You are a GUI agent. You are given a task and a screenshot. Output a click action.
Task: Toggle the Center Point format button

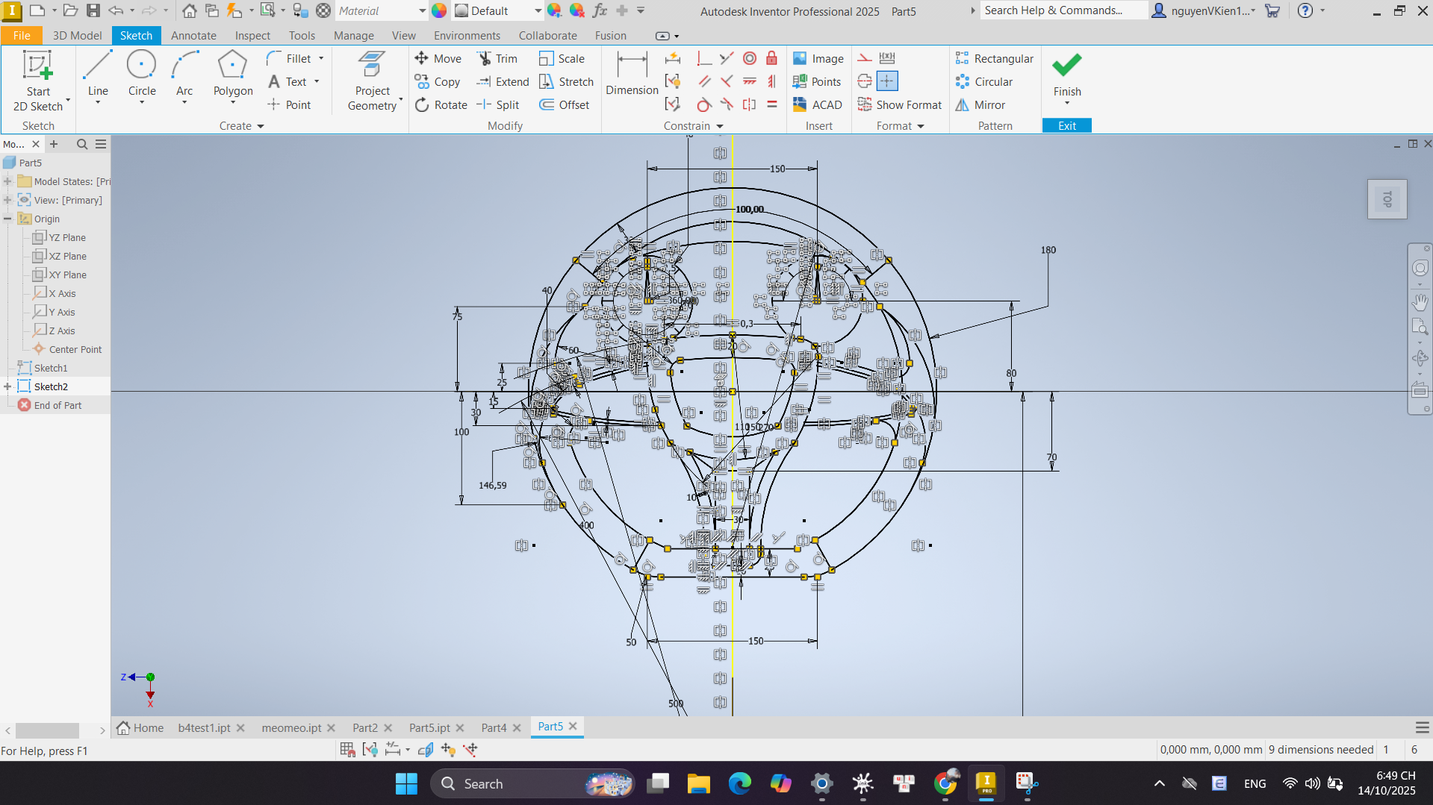[886, 81]
